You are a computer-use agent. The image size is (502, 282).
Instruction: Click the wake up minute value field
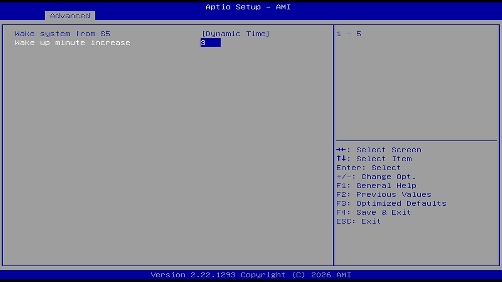point(210,43)
